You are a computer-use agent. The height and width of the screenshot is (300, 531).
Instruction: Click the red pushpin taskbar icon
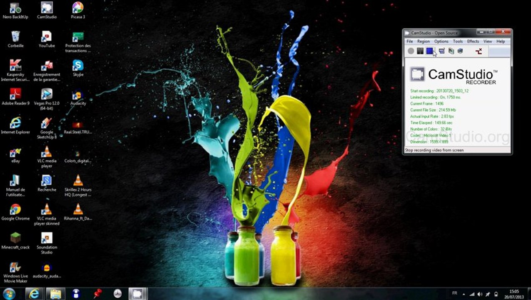coord(98,294)
